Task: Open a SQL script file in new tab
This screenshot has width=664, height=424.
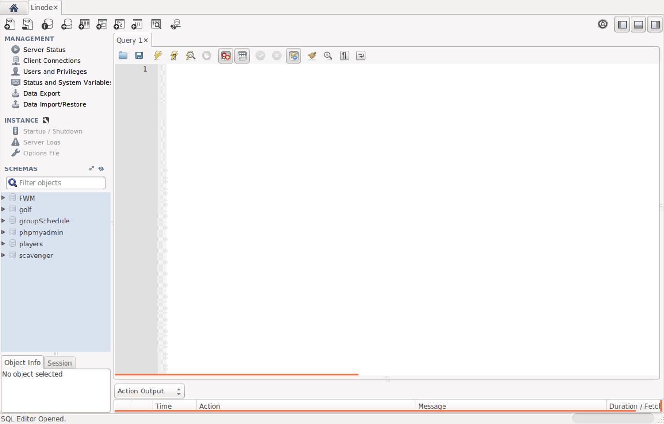Action: (27, 24)
